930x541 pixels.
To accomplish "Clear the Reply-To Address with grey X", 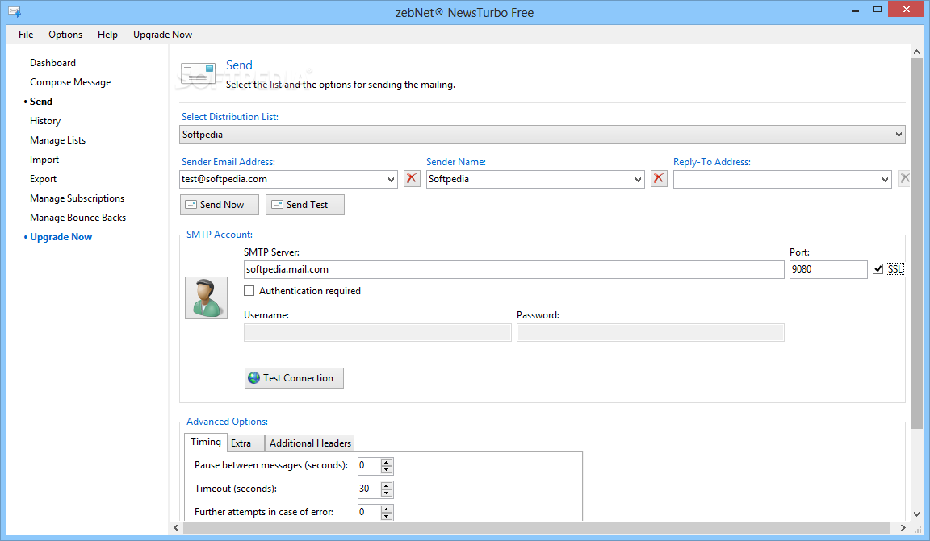I will point(904,178).
